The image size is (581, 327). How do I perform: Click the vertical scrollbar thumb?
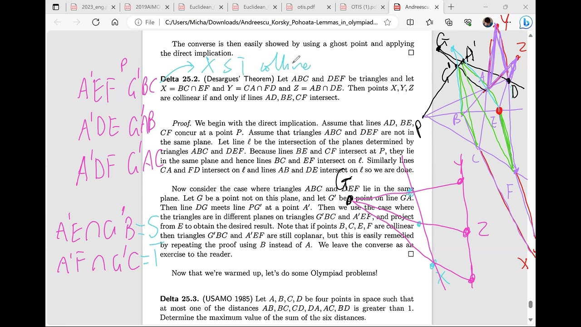pos(530,305)
